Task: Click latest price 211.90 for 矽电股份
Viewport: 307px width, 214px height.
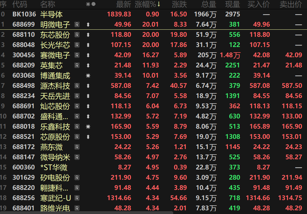Action: (121, 178)
